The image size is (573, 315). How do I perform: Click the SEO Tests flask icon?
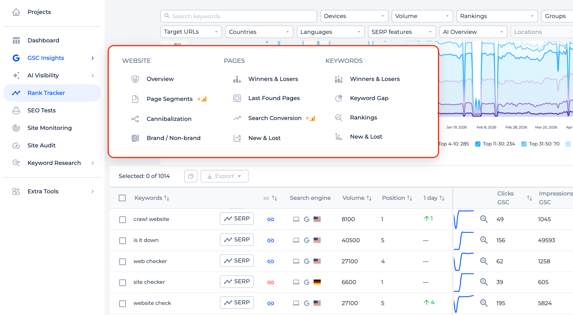[16, 110]
